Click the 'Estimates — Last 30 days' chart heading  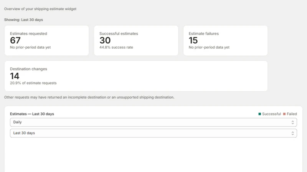(32, 114)
